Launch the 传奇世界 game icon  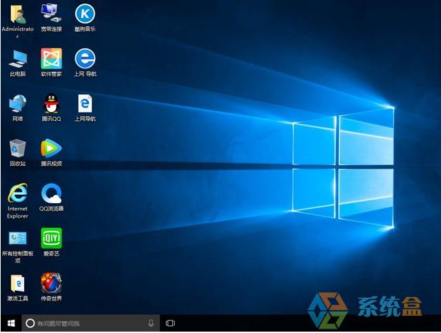51,283
